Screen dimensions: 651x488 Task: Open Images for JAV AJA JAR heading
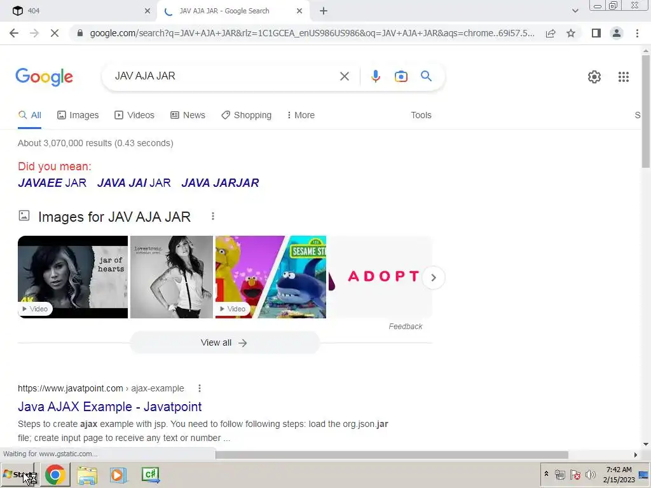coord(114,217)
